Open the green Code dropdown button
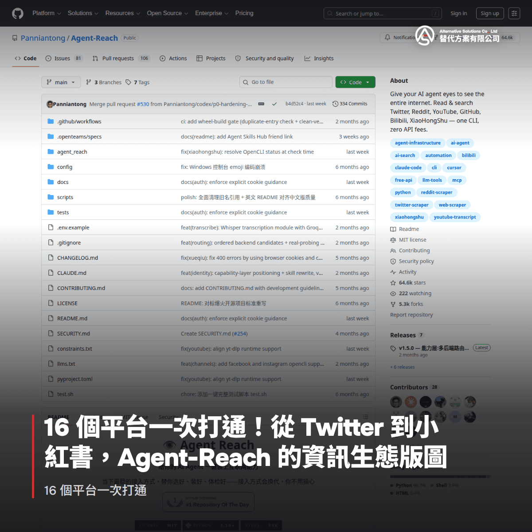 click(356, 82)
